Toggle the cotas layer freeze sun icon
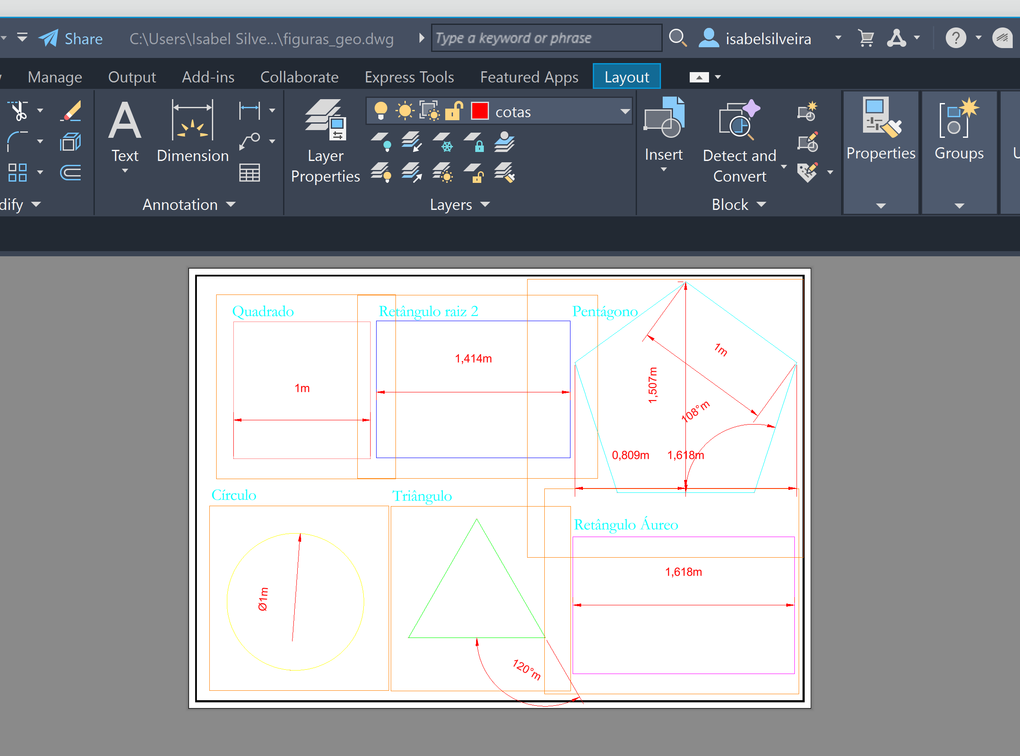The width and height of the screenshot is (1020, 756). pos(404,111)
